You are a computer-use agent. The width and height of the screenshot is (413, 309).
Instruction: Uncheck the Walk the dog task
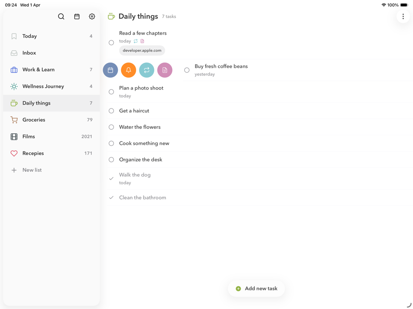[111, 178]
